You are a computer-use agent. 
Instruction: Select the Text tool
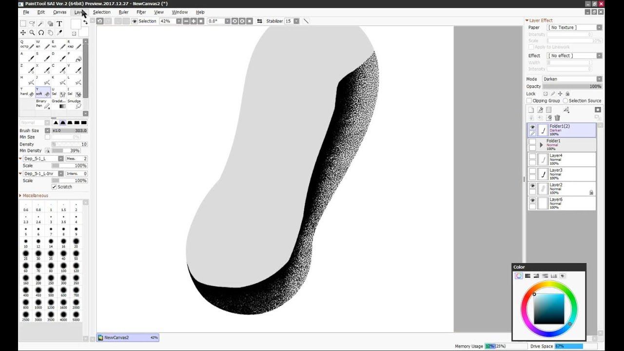(59, 23)
